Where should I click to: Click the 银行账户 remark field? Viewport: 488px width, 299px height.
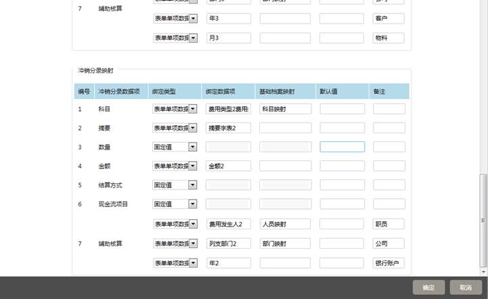pyautogui.click(x=389, y=263)
